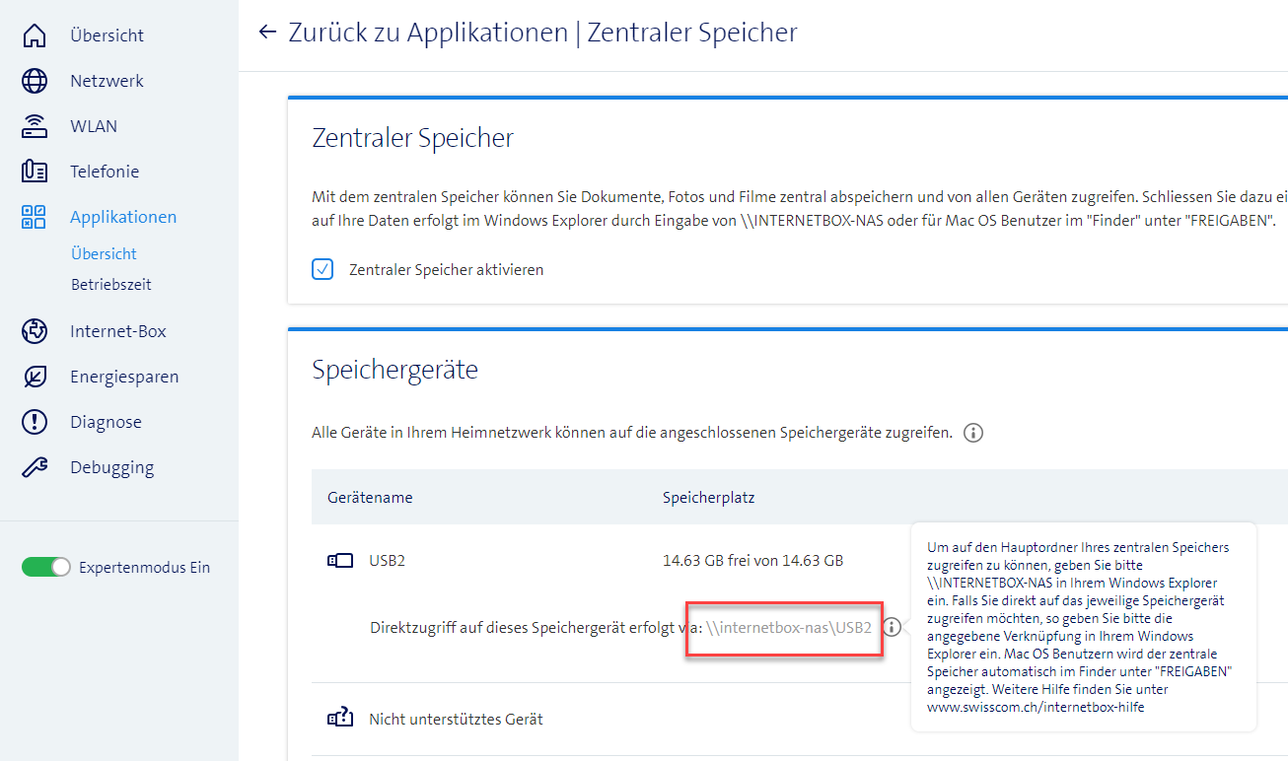Click the Netzwerk globe icon

coord(35,81)
